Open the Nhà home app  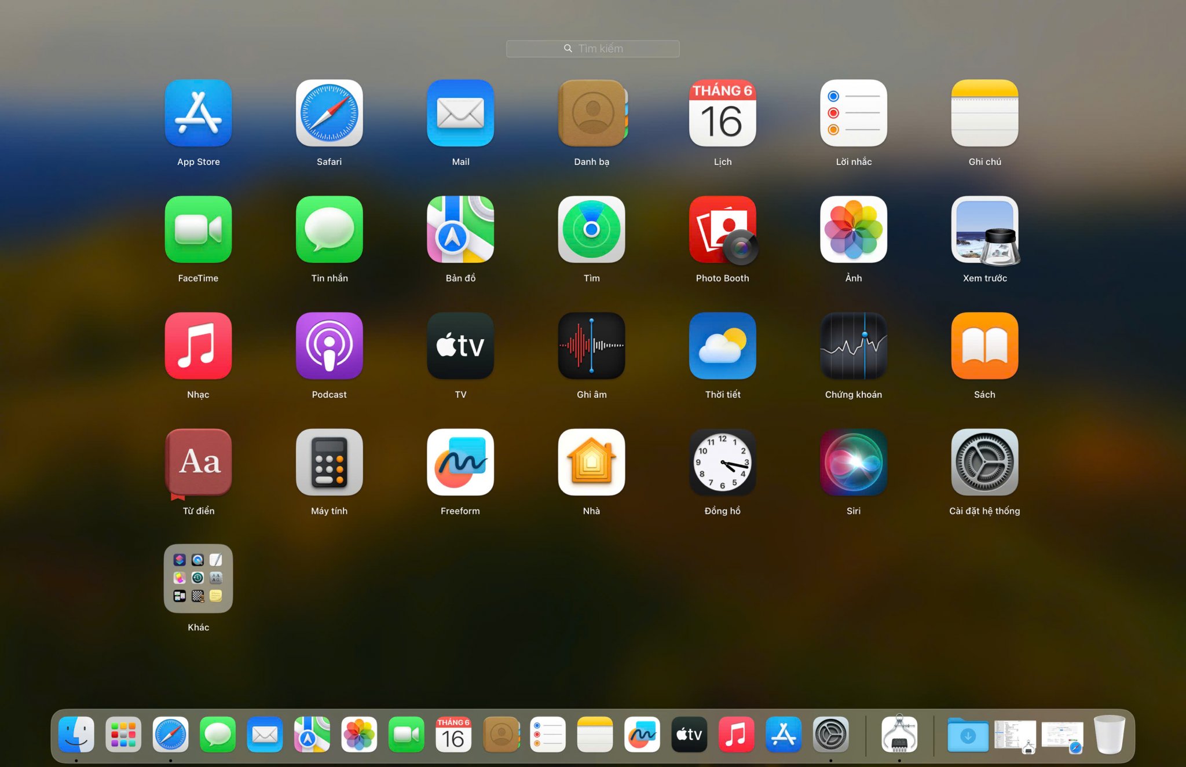point(592,463)
